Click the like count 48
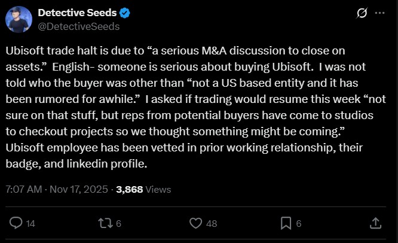398x243 pixels. click(x=210, y=224)
